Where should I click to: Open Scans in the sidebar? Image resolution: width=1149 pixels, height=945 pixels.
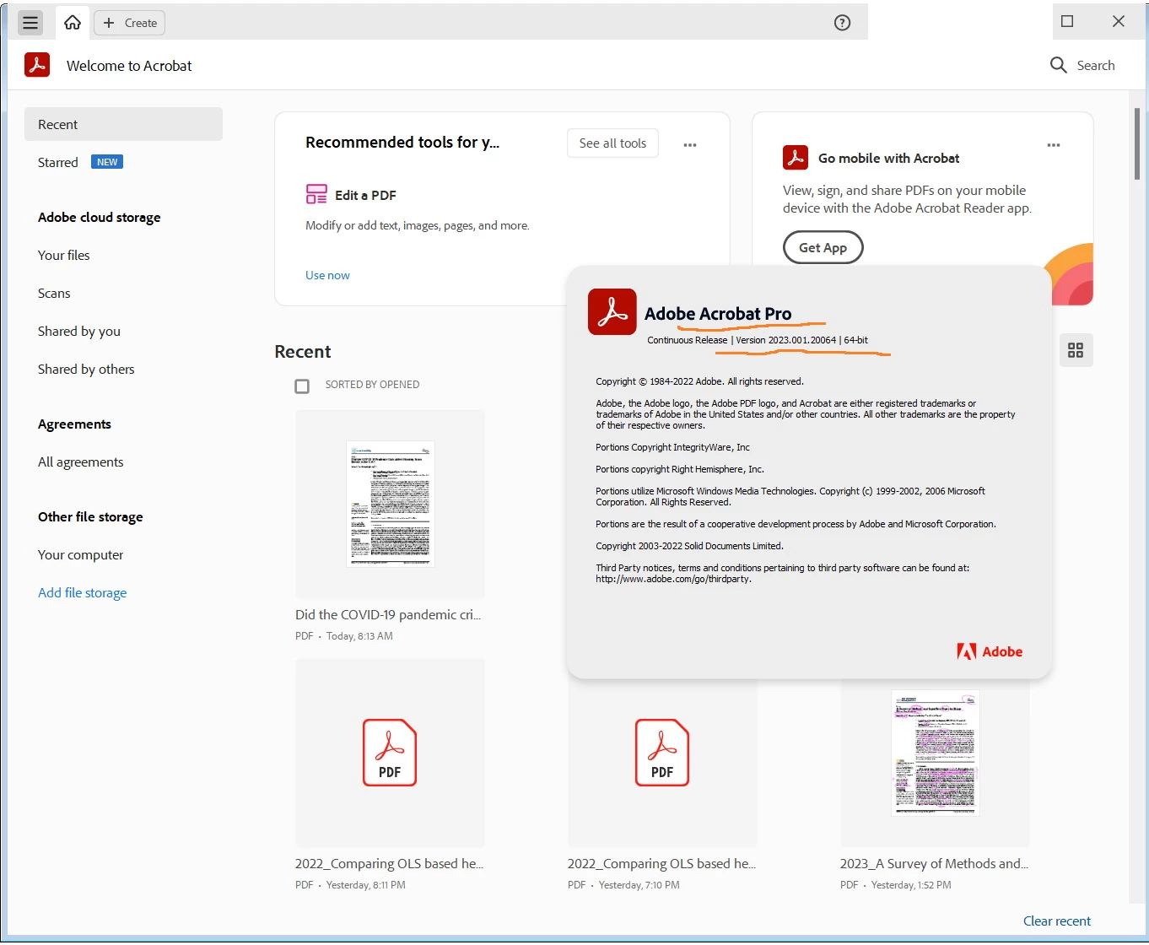click(54, 293)
